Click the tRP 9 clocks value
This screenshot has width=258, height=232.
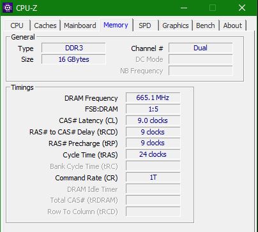[x=153, y=143]
